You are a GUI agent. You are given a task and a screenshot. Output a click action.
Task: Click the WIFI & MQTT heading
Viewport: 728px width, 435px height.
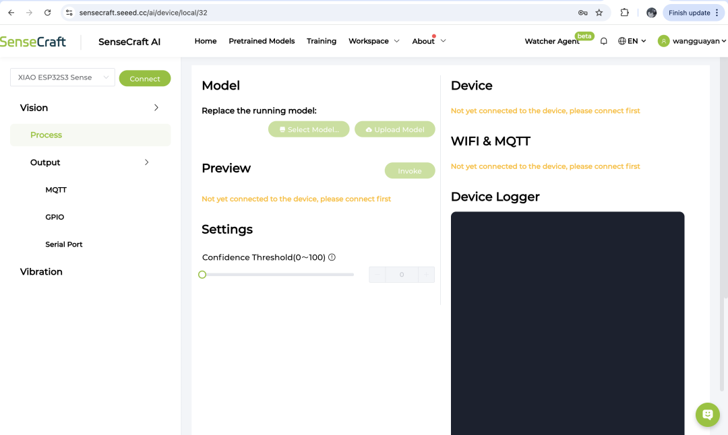pos(490,141)
